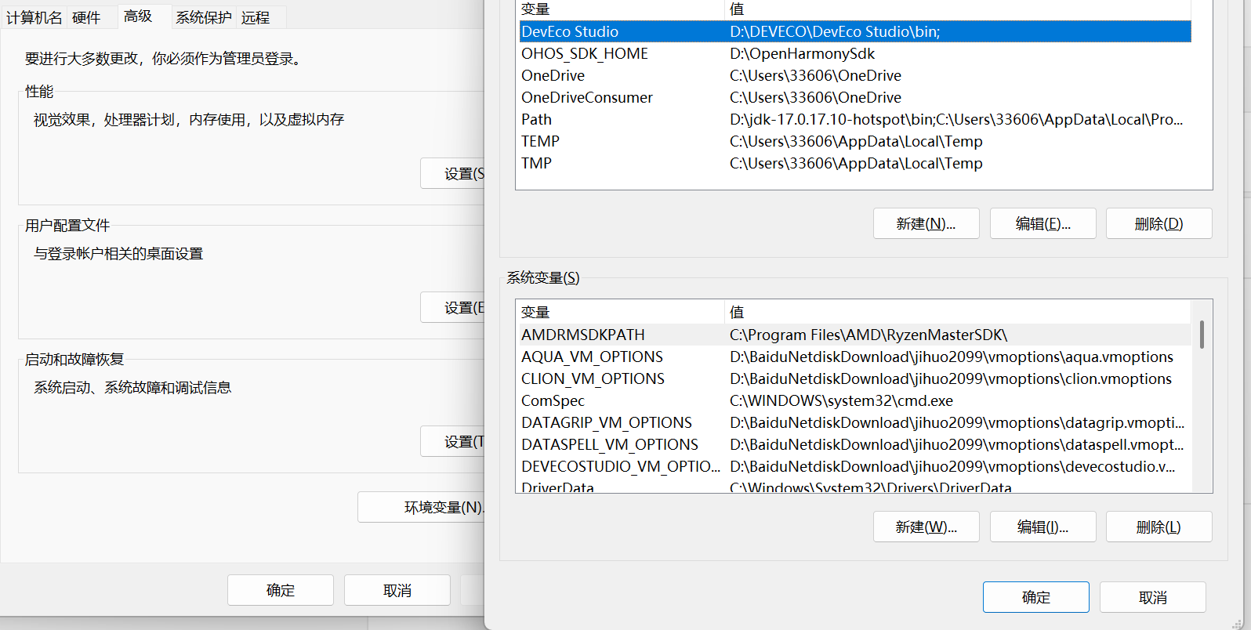Image resolution: width=1251 pixels, height=630 pixels.
Task: Click user variables 值 column header
Action: tap(958, 9)
